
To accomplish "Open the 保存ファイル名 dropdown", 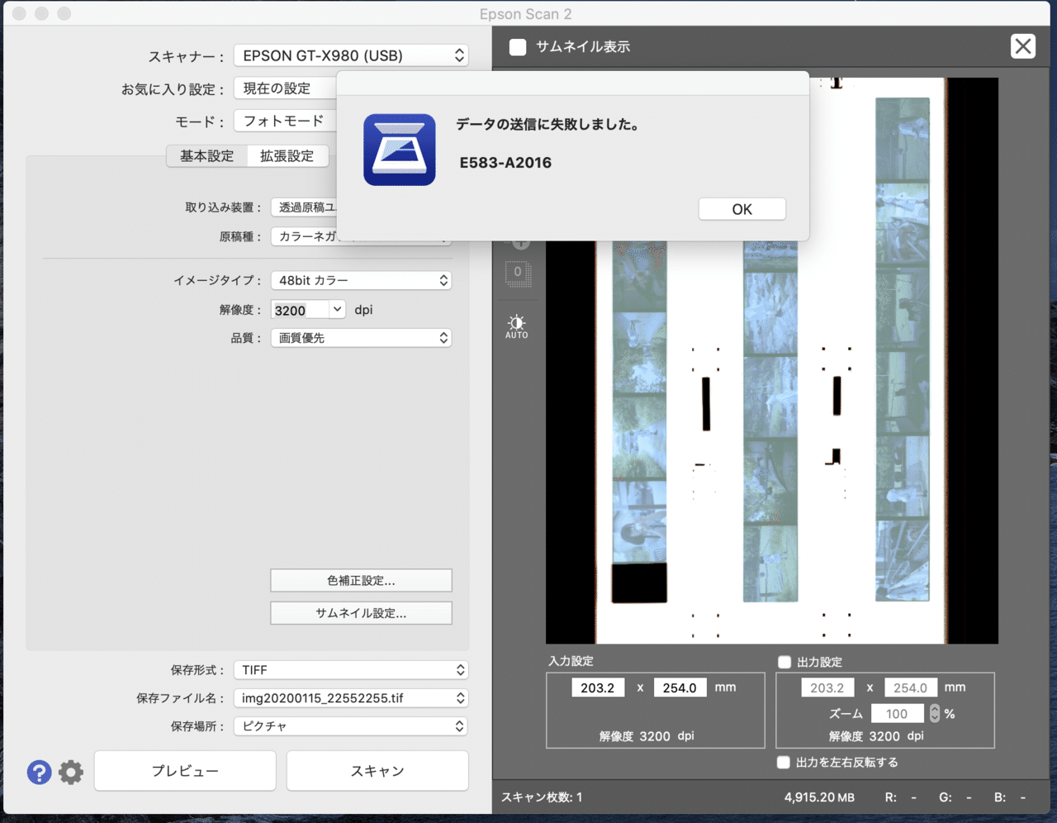I will tap(351, 698).
